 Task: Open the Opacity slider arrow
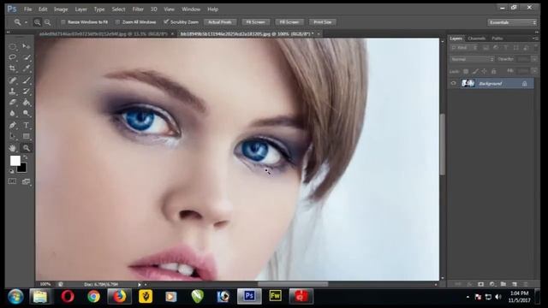534,59
